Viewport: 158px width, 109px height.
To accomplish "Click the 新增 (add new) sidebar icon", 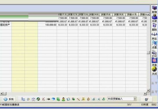I will click(154, 8).
